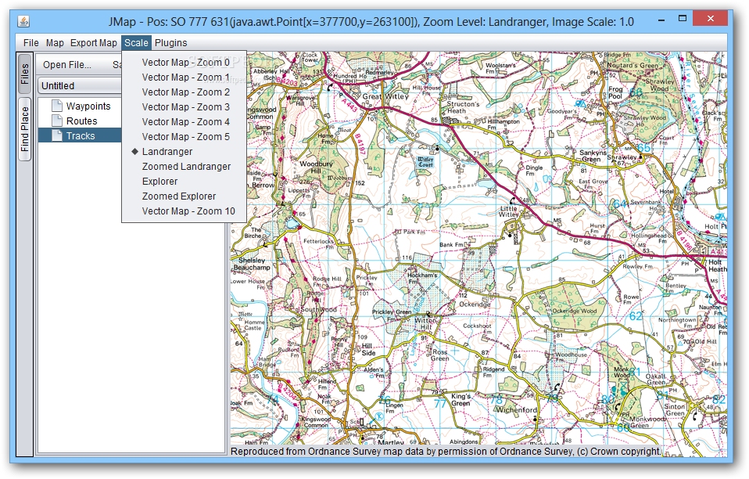The width and height of the screenshot is (749, 479).
Task: Click Prickley Green label on map
Action: click(x=392, y=312)
